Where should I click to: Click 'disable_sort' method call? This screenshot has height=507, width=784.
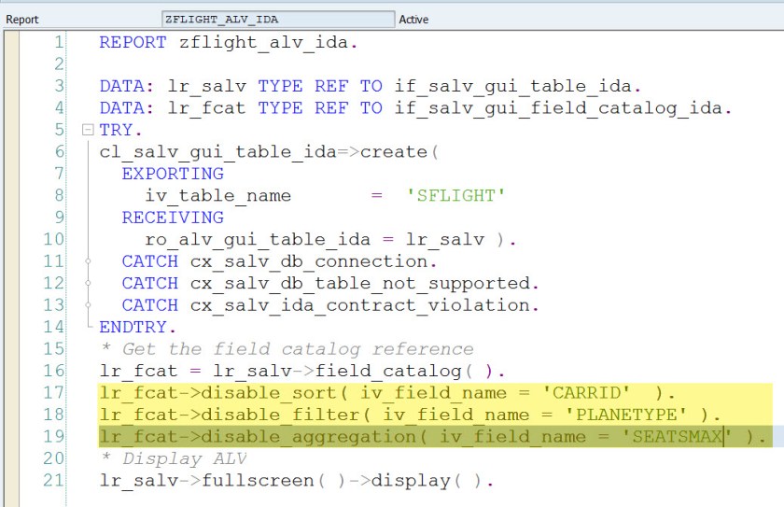[x=269, y=393]
